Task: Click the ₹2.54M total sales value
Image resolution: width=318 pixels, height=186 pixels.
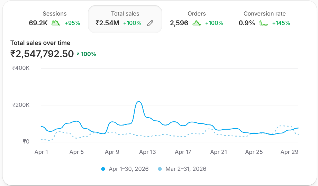Action: coord(107,23)
